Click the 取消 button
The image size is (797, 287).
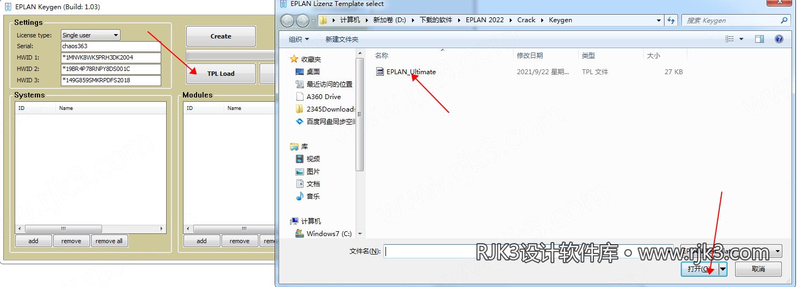(758, 269)
